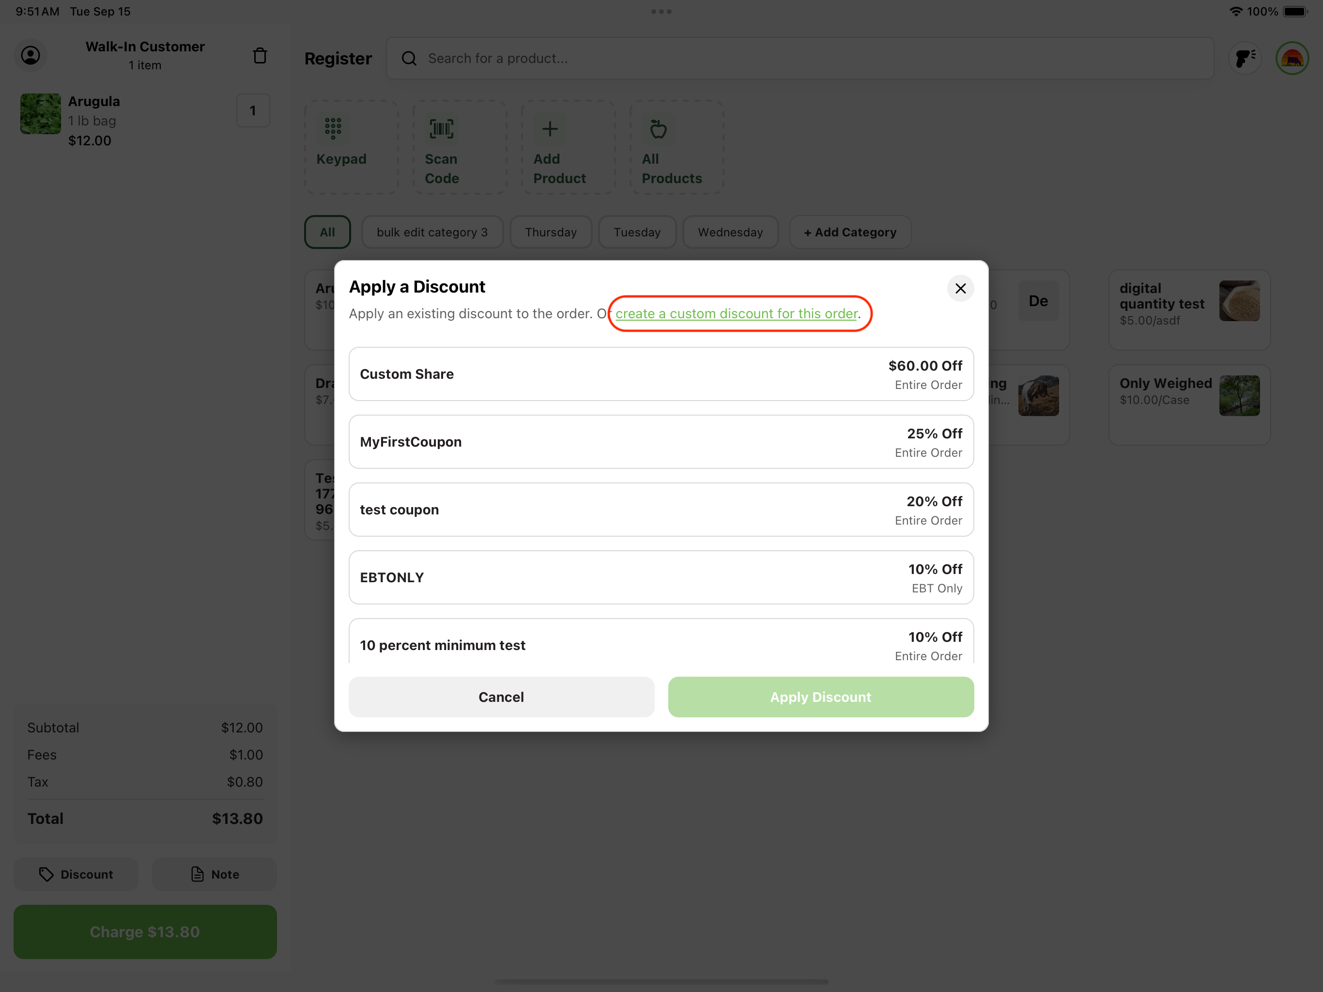Tap the battery status indicator
Viewport: 1323px width, 992px height.
tap(1295, 11)
